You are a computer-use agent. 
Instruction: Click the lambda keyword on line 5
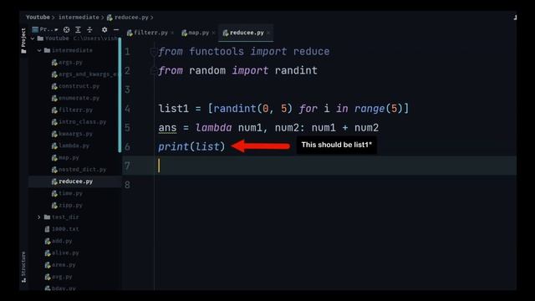click(x=213, y=128)
